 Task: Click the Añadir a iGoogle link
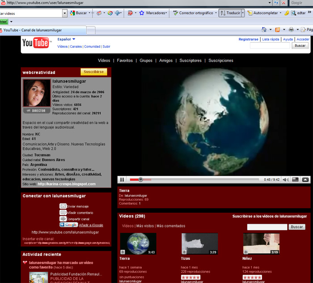point(91,225)
